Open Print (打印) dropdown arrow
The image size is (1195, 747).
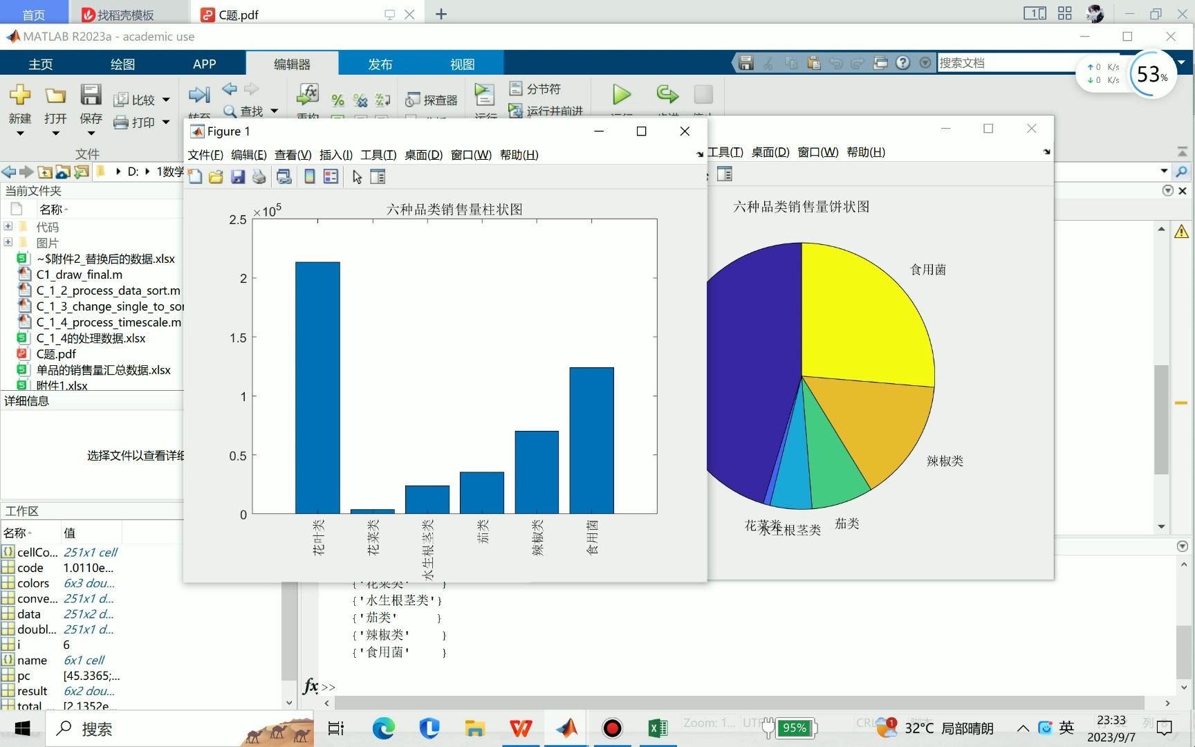(x=166, y=122)
